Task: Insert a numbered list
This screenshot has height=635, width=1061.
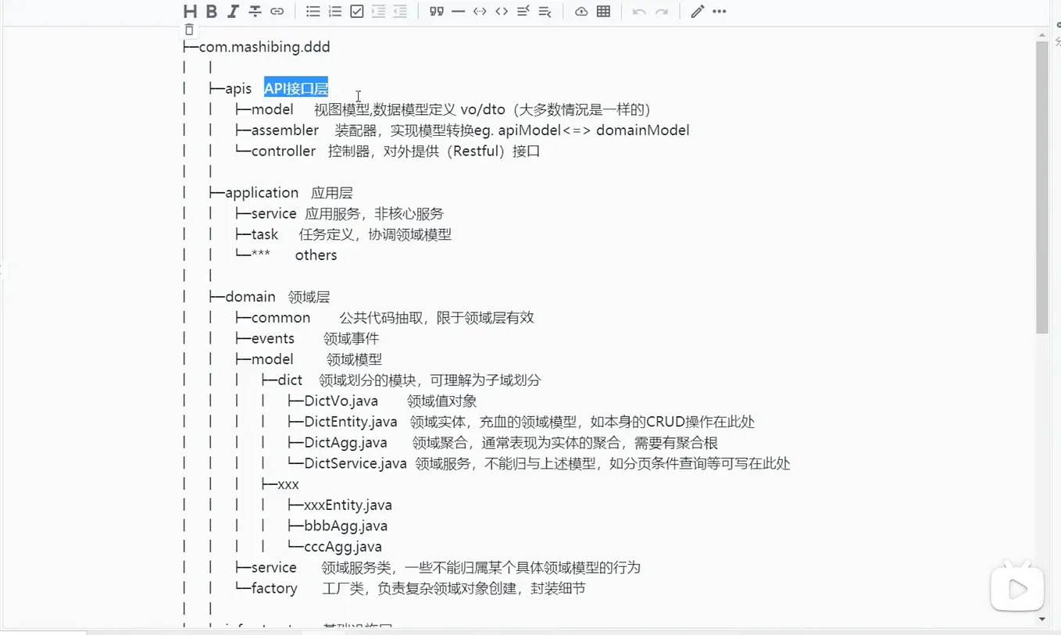Action: [x=334, y=11]
